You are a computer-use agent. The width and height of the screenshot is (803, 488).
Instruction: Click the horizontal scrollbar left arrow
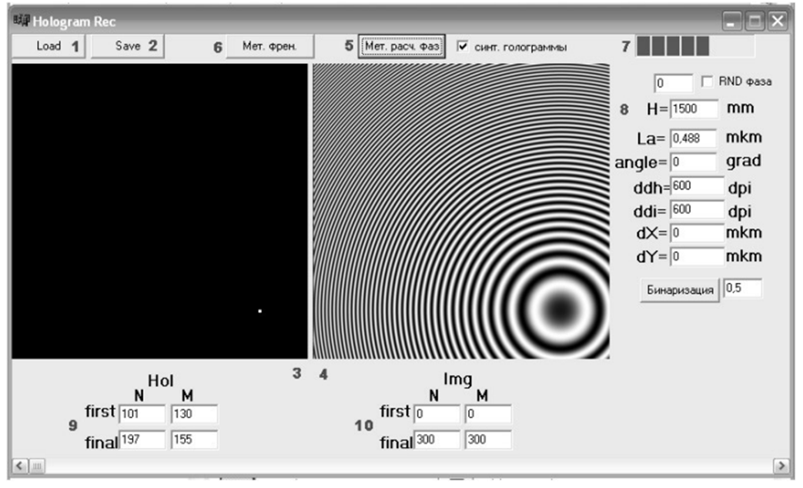tap(20, 466)
